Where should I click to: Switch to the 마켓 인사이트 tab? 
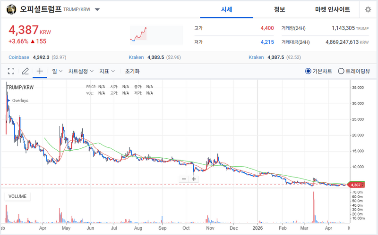click(x=333, y=9)
